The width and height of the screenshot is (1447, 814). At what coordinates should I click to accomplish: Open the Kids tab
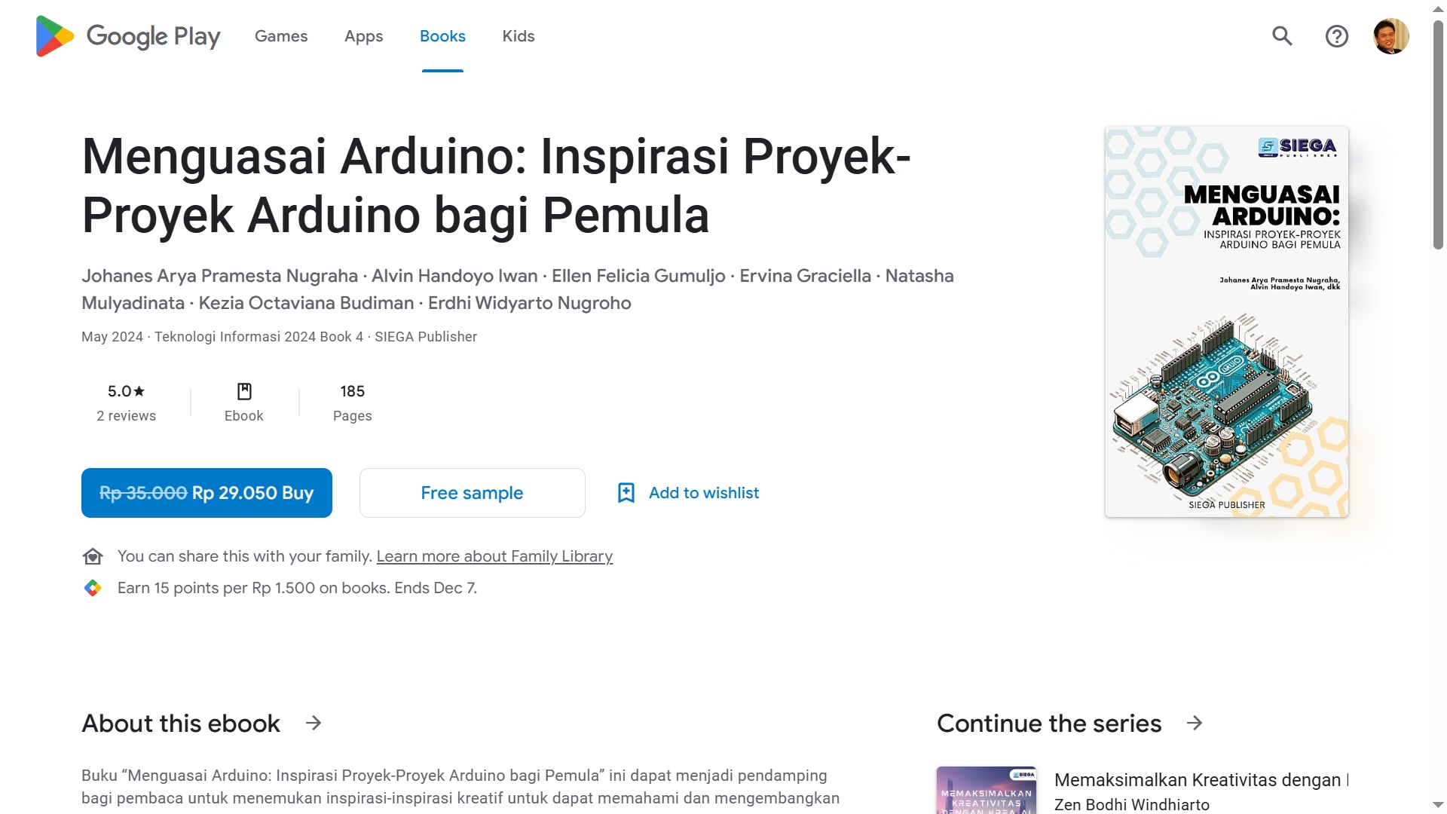click(519, 36)
